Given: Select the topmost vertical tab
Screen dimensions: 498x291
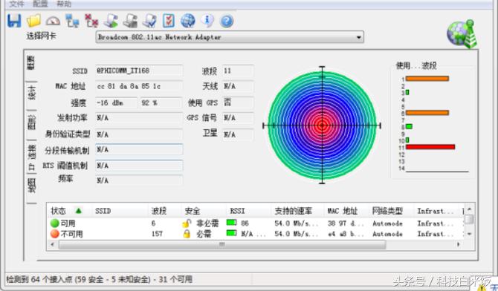Looking at the screenshot, I should point(30,63).
